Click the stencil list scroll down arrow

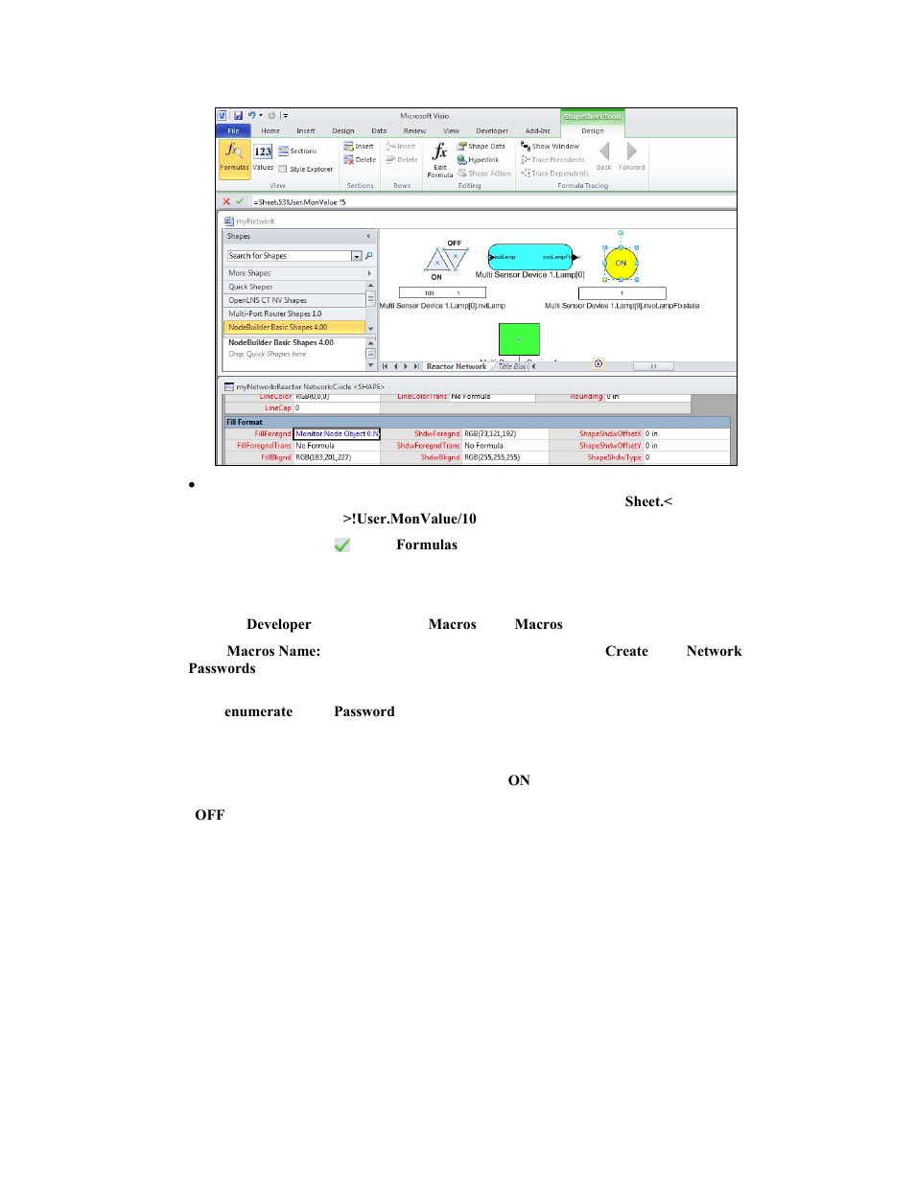click(370, 328)
